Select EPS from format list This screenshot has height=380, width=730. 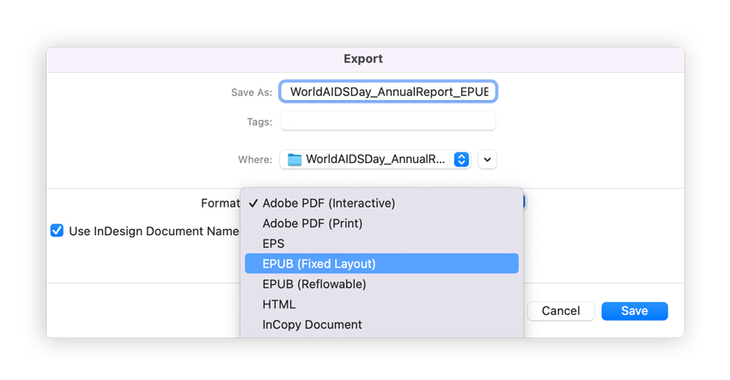(x=381, y=244)
